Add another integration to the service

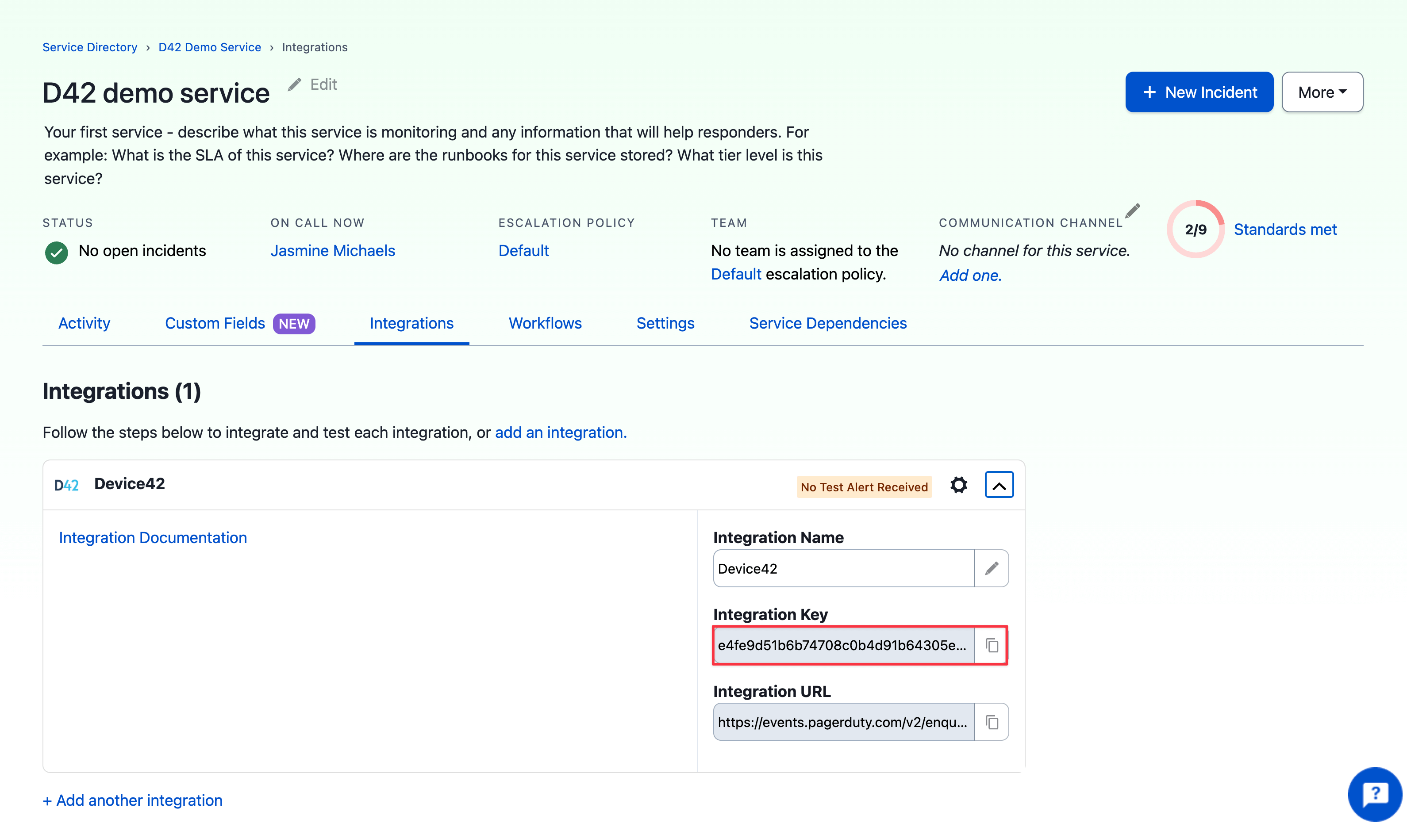click(x=132, y=800)
